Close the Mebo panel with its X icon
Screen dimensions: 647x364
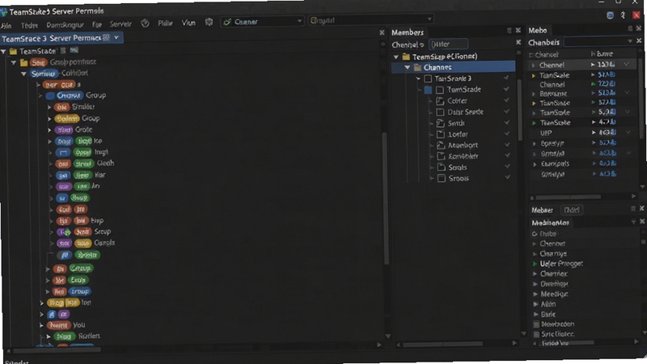639,28
